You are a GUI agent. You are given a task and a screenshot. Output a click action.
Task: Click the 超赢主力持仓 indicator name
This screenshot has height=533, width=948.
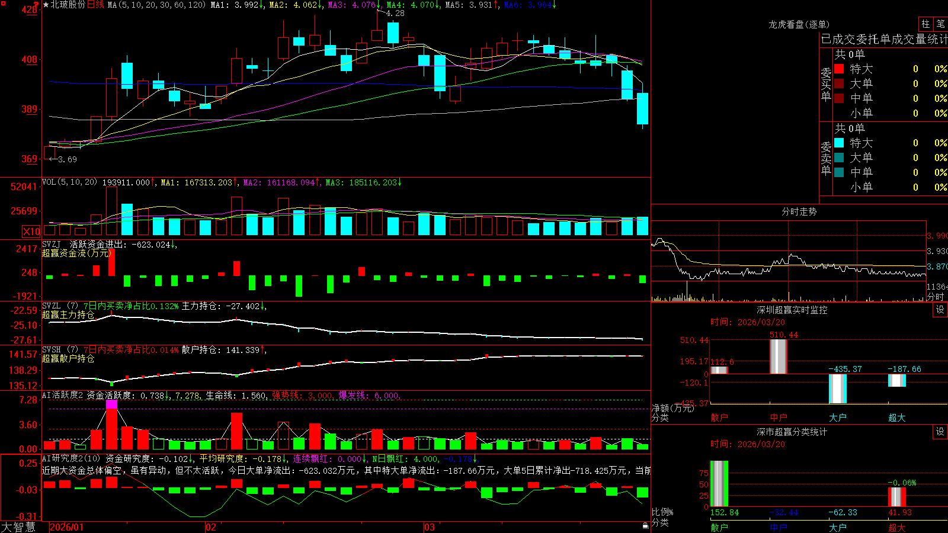(68, 315)
